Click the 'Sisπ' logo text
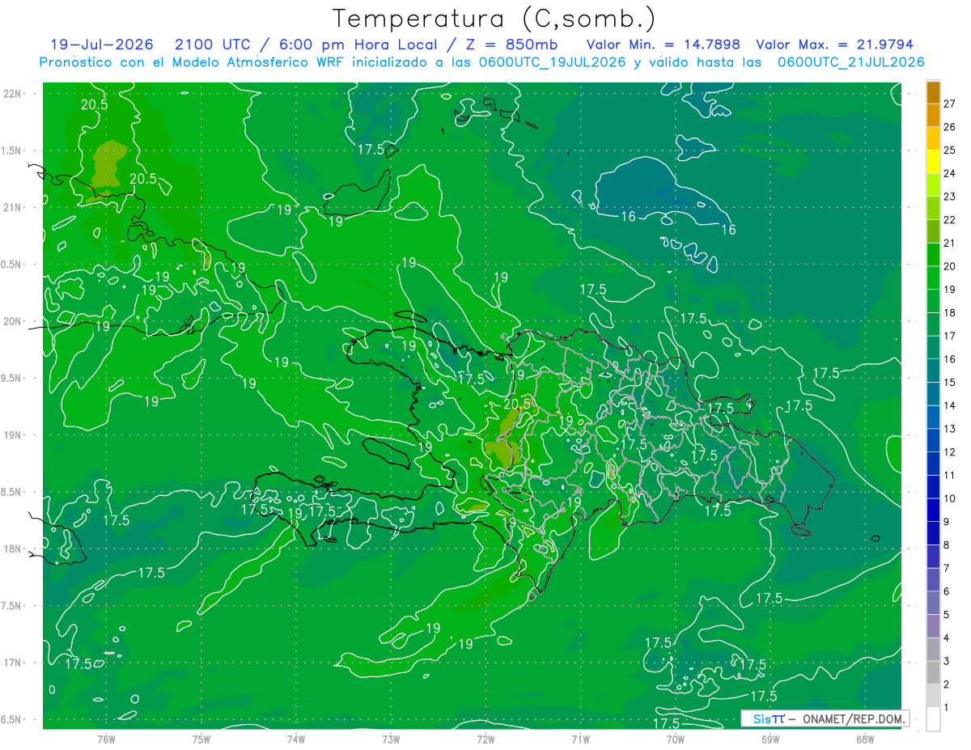Image resolution: width=971 pixels, height=750 pixels. pyautogui.click(x=769, y=718)
